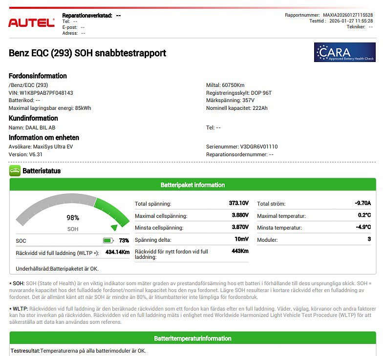
Task: Click the Spänning delta value 10mV
Action: click(241, 240)
